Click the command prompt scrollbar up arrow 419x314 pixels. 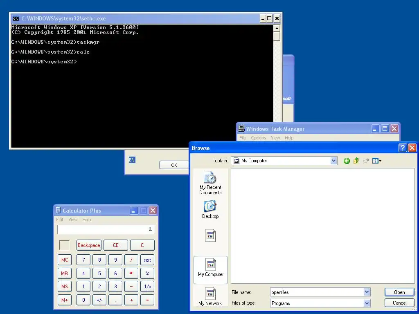tap(277, 28)
